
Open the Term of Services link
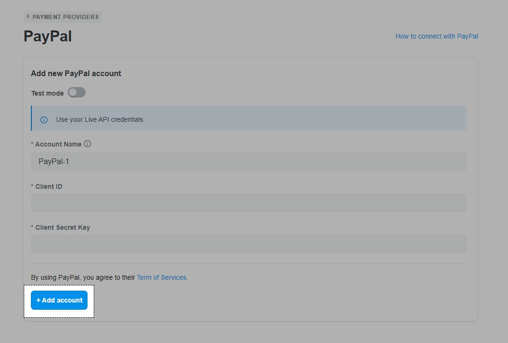click(162, 277)
